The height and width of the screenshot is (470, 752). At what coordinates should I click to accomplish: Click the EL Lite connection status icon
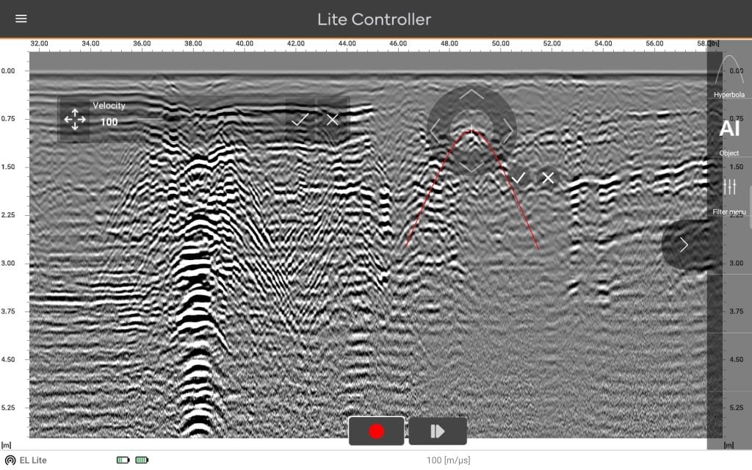click(x=10, y=460)
